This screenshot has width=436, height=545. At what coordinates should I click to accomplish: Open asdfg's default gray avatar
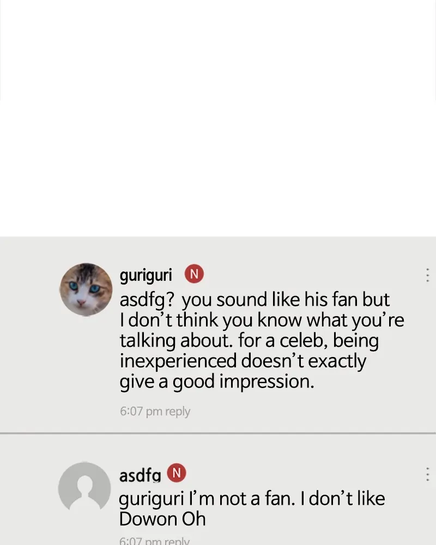84,488
